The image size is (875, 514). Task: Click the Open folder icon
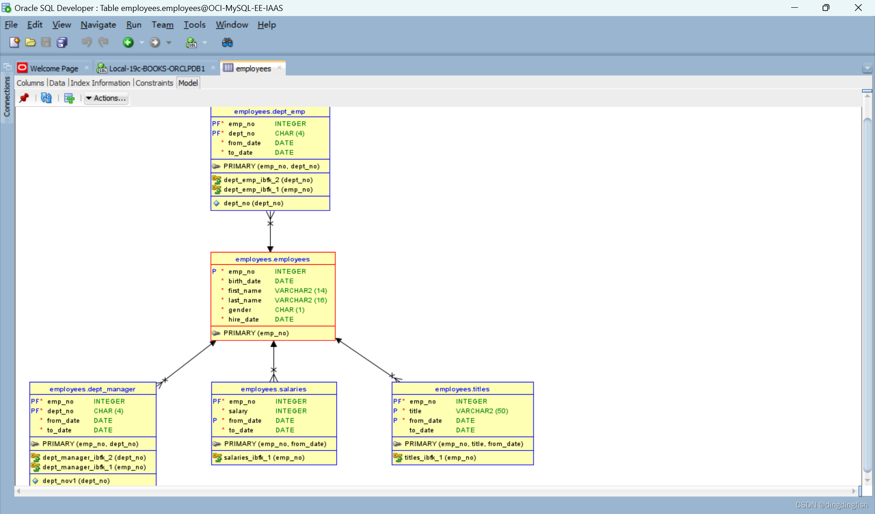point(30,42)
